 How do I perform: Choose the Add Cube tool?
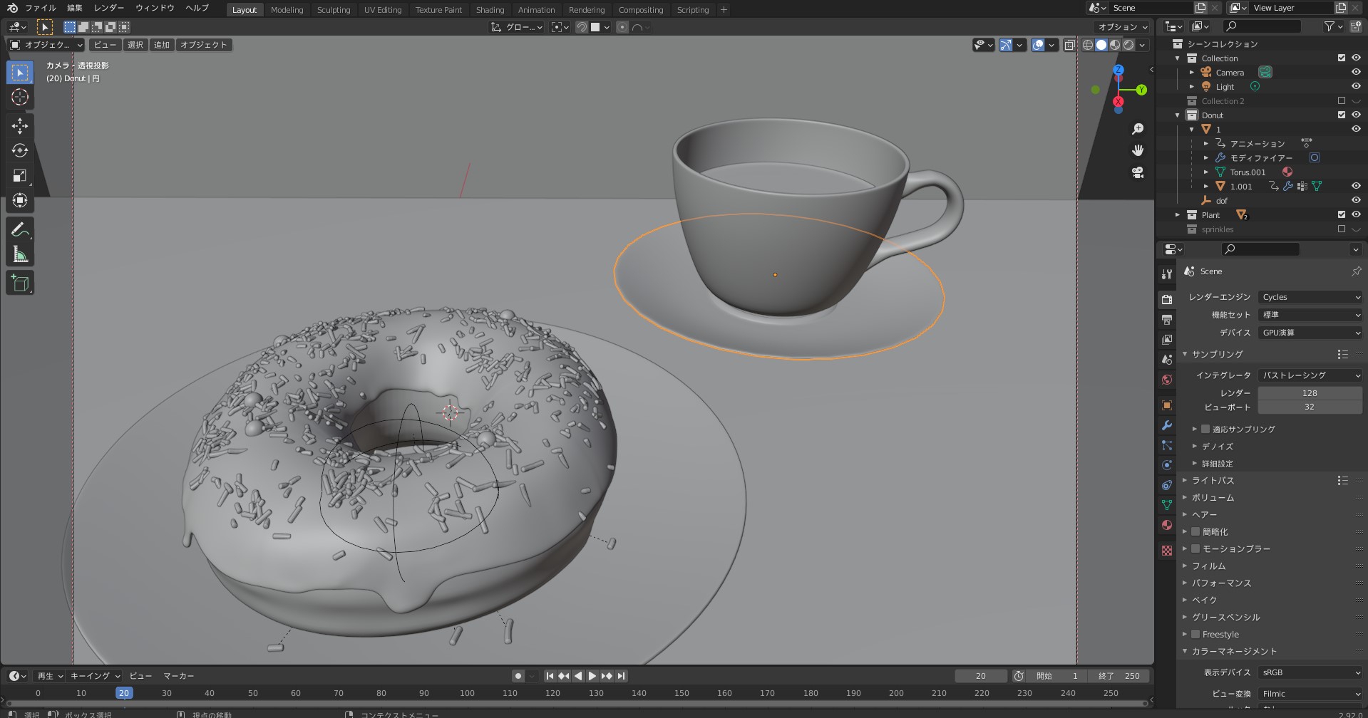(20, 283)
